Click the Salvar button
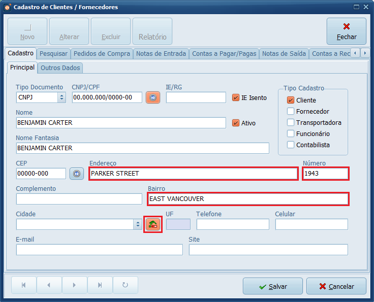The image size is (374, 302). point(273,286)
